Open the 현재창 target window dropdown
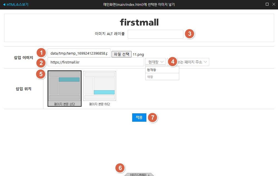The height and width of the screenshot is (176, 278). 156,62
